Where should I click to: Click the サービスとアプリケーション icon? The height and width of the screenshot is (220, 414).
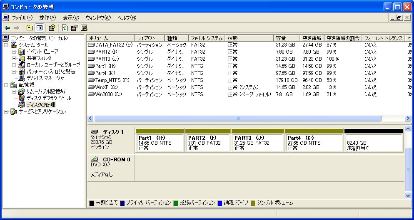click(14, 111)
